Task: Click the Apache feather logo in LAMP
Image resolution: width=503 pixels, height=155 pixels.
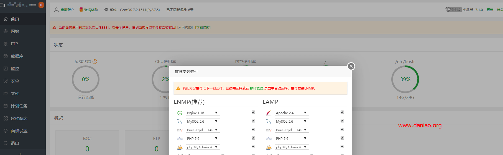Action: point(269,113)
